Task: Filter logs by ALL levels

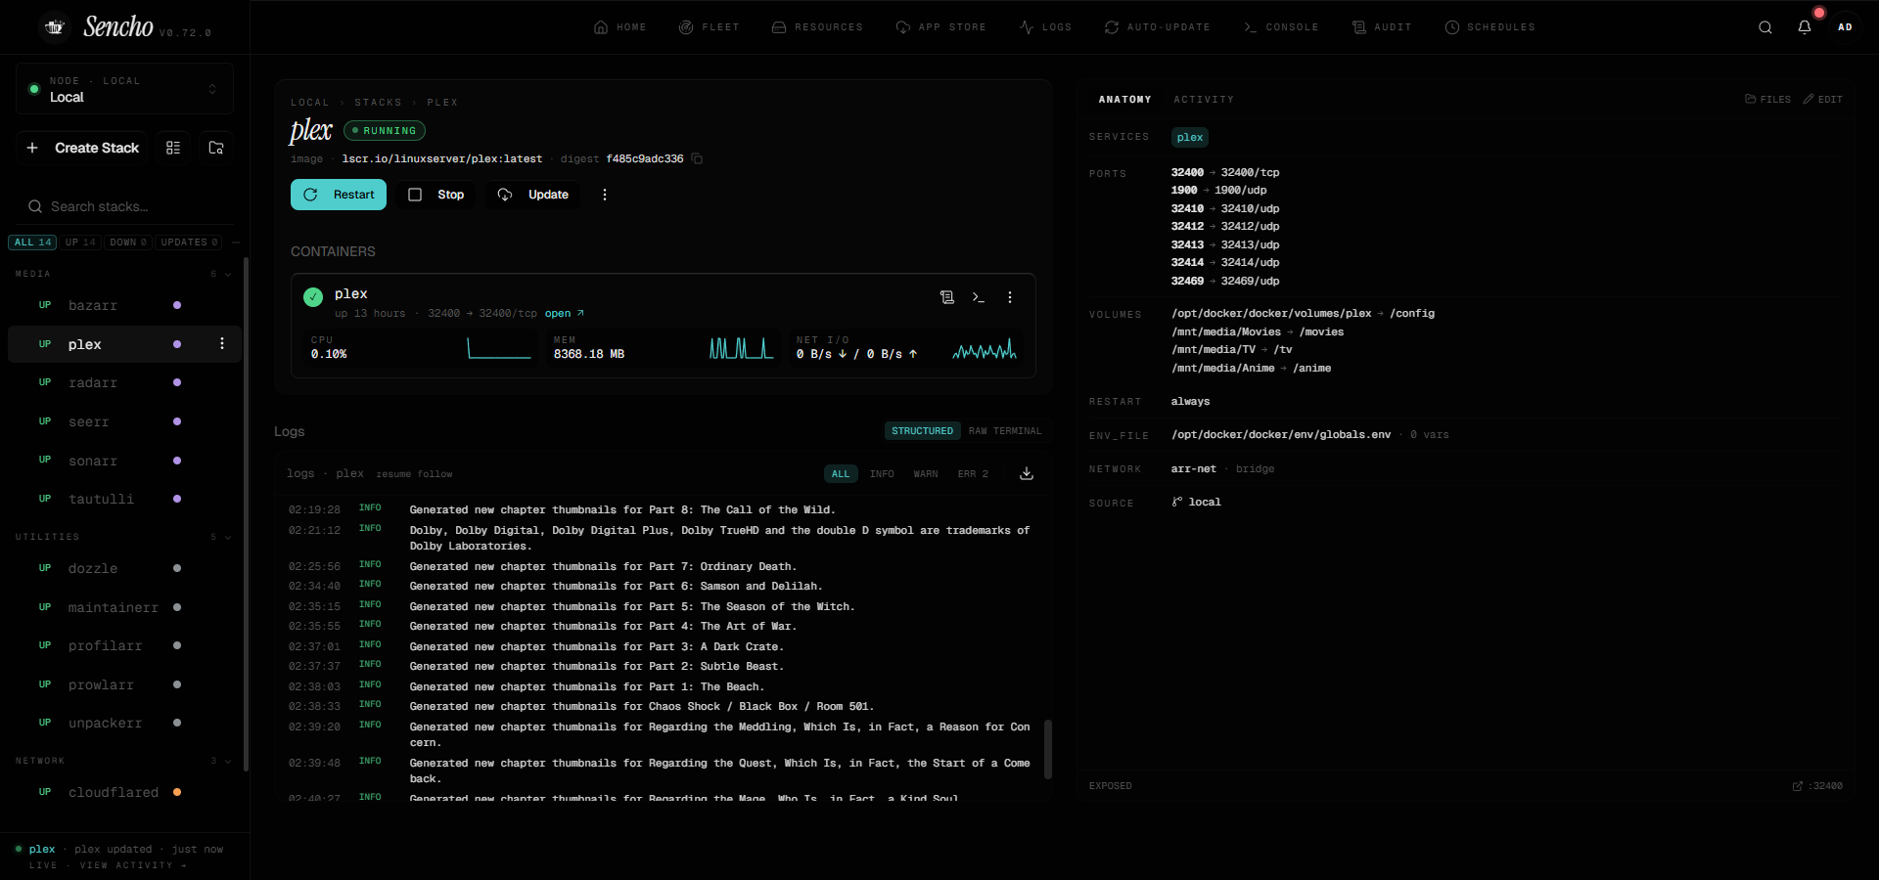Action: 841,473
